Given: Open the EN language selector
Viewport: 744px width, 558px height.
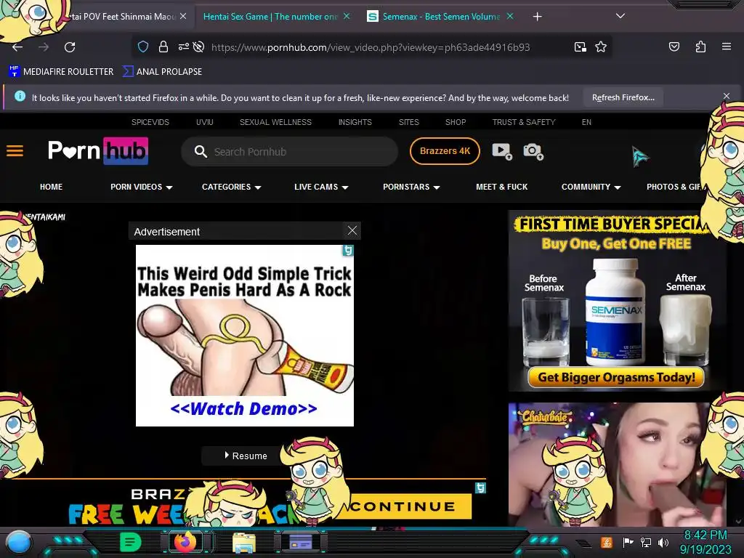Looking at the screenshot, I should pos(586,122).
